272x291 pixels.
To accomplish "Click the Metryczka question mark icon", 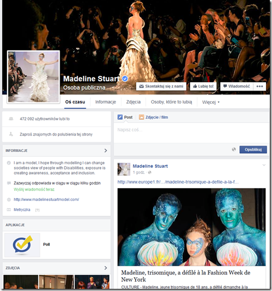I will click(x=37, y=210).
